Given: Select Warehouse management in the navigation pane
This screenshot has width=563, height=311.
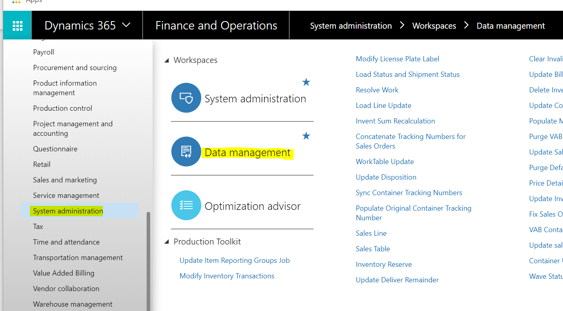Looking at the screenshot, I should pyautogui.click(x=73, y=304).
